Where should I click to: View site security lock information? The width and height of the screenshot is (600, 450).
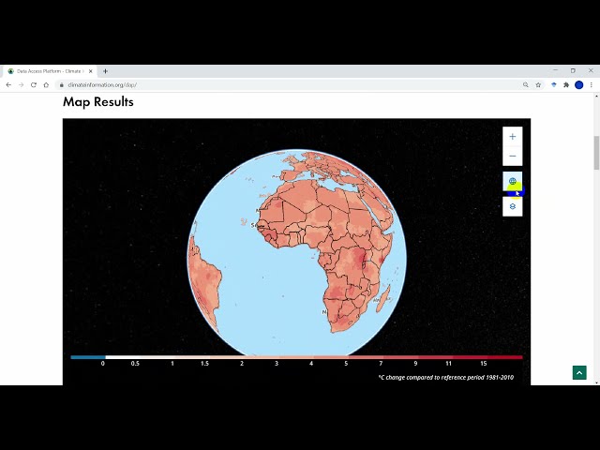point(61,85)
